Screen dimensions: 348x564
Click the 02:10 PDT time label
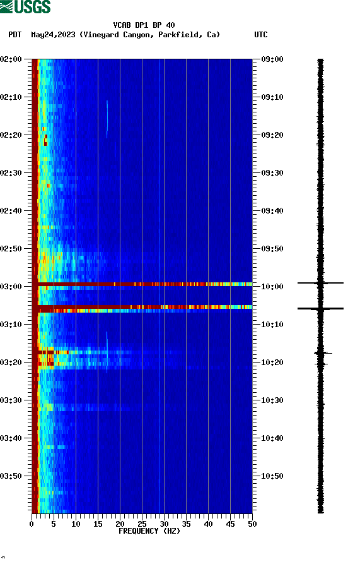tap(11, 97)
